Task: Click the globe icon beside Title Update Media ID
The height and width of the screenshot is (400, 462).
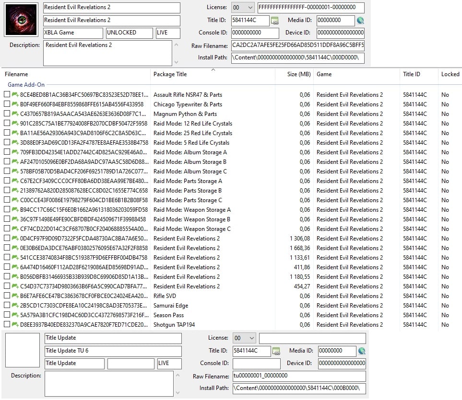Action: point(362,351)
